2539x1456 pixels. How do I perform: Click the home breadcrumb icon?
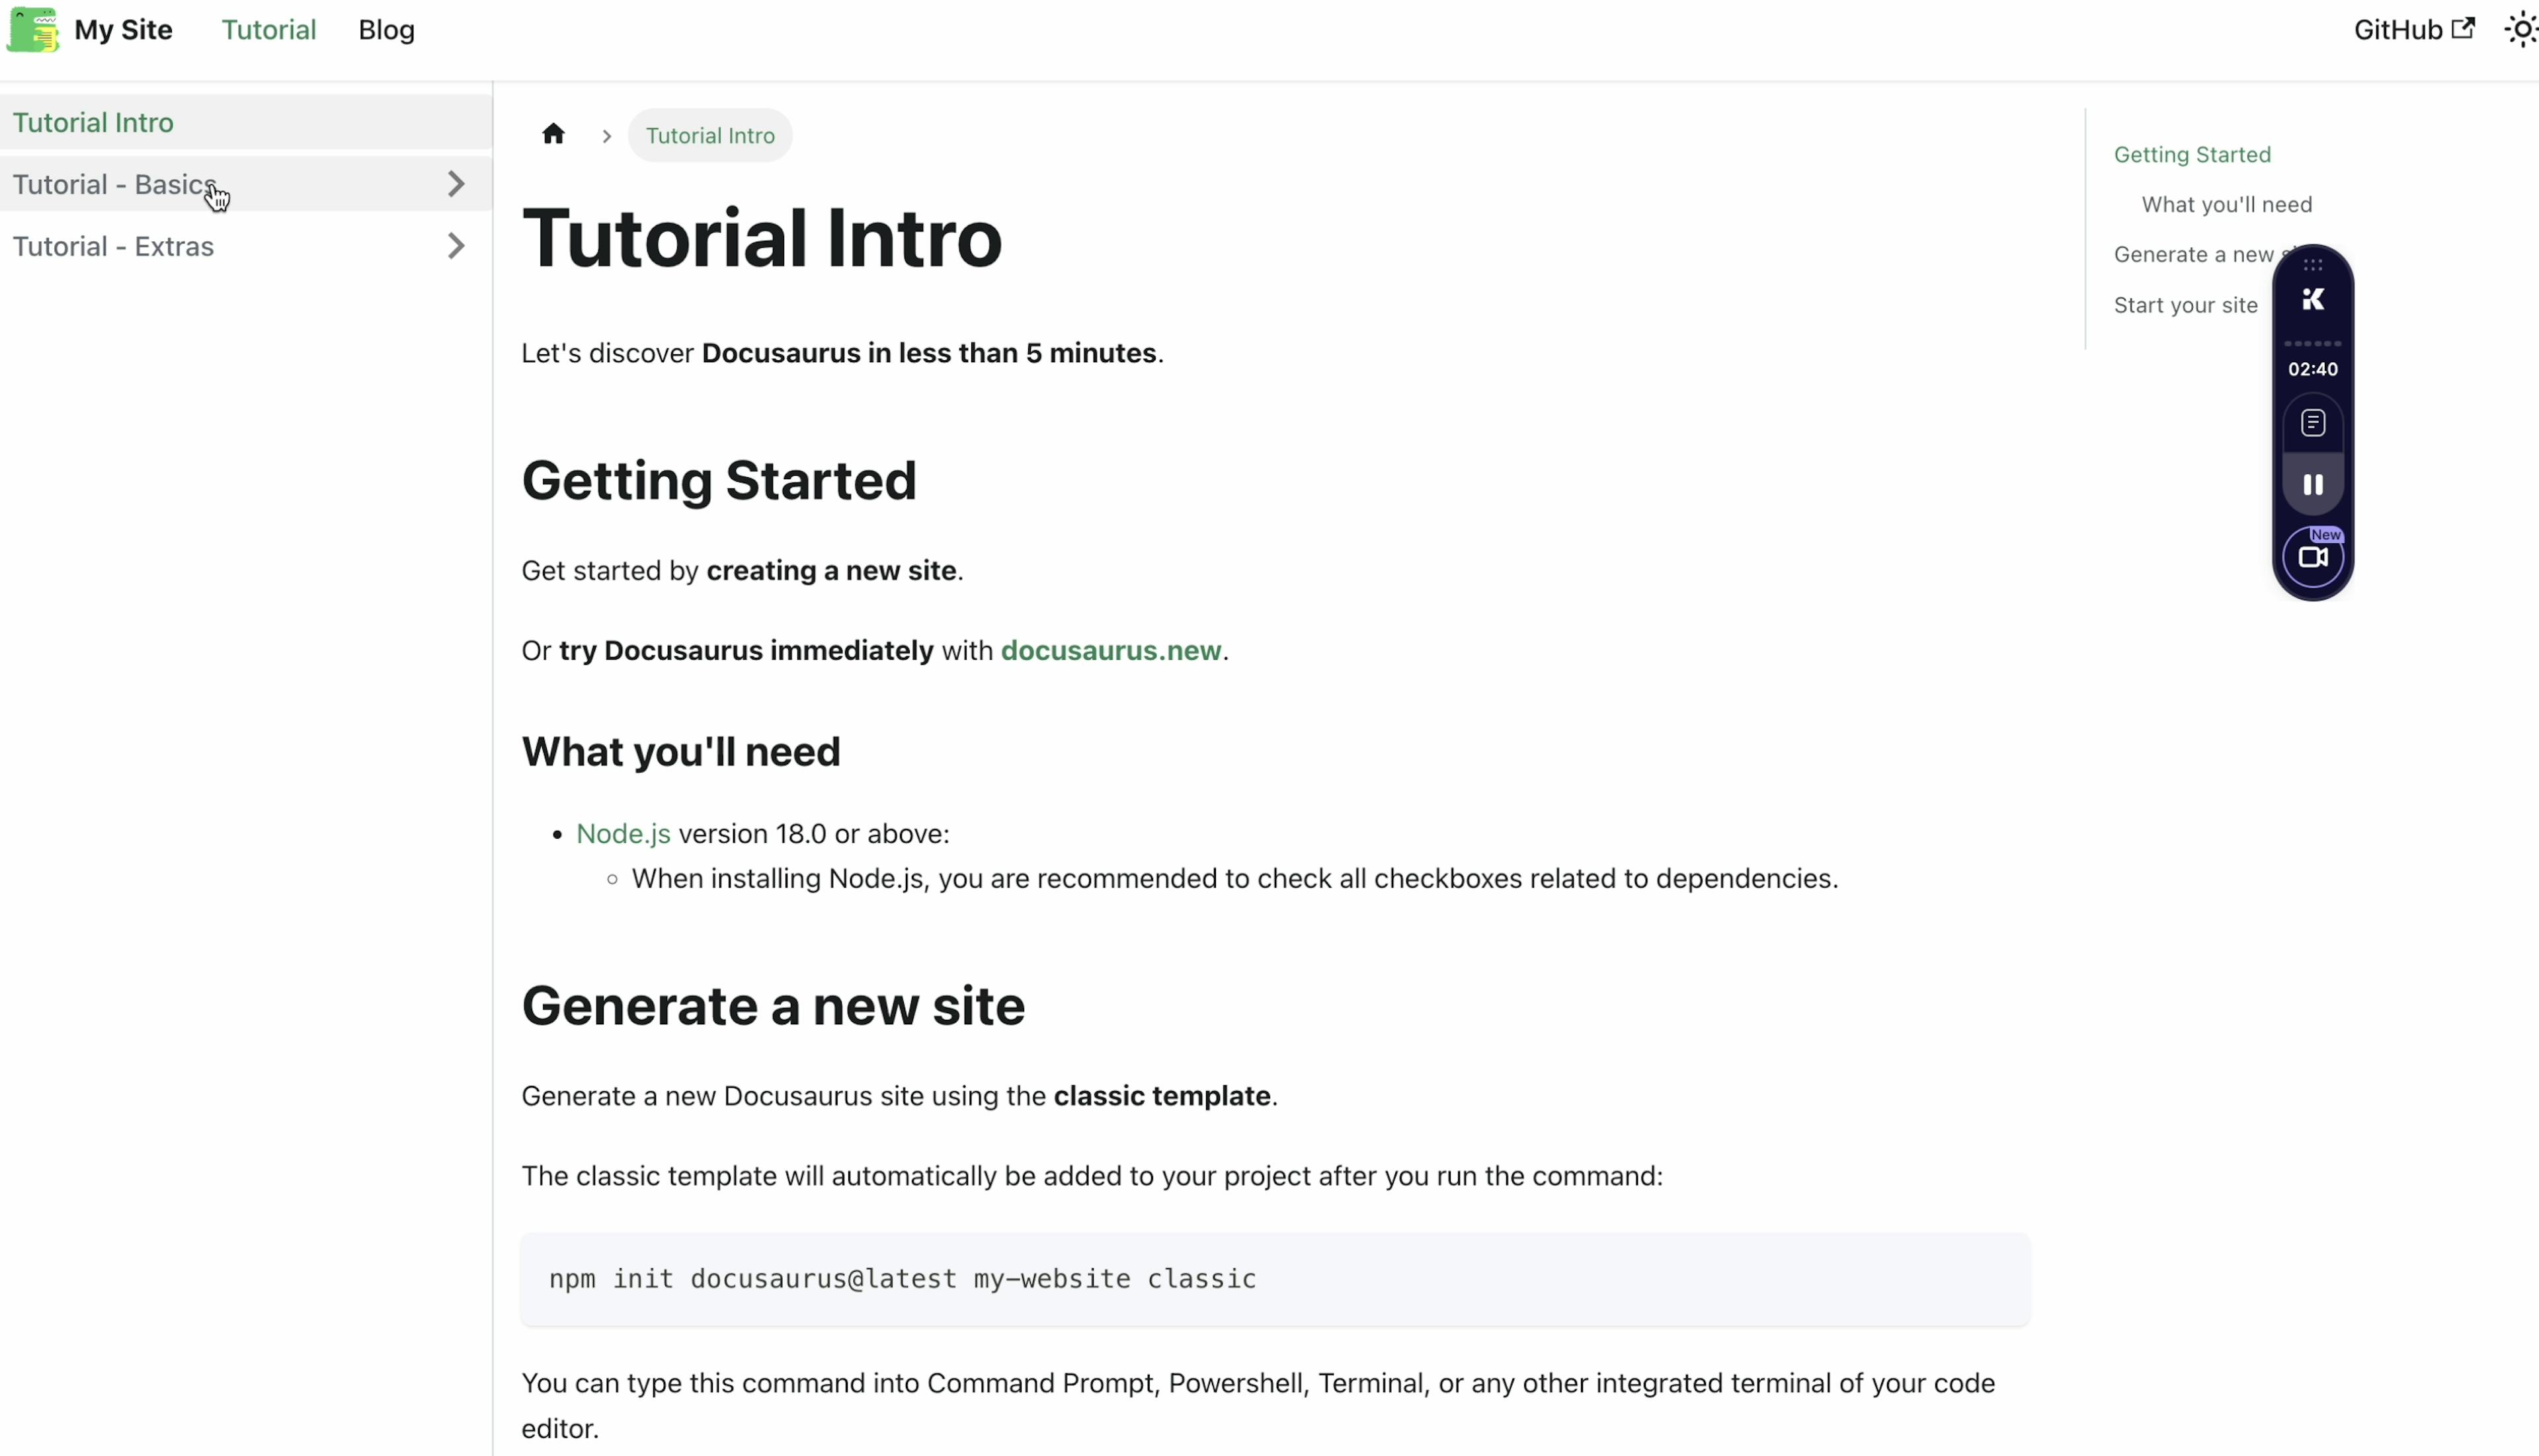tap(555, 134)
